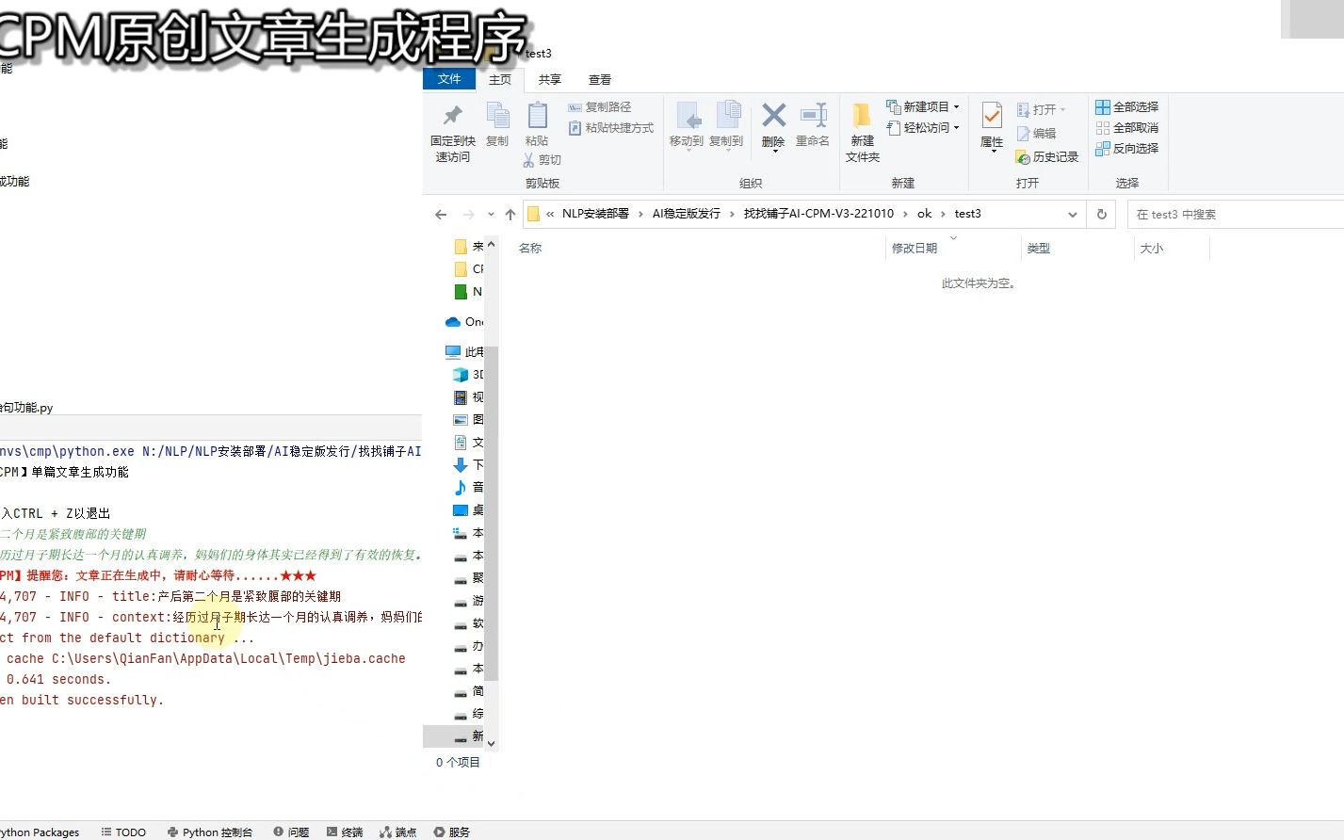The width and height of the screenshot is (1344, 840).
Task: Click the Edit (编辑) ribbon command
Action: [x=1036, y=134]
